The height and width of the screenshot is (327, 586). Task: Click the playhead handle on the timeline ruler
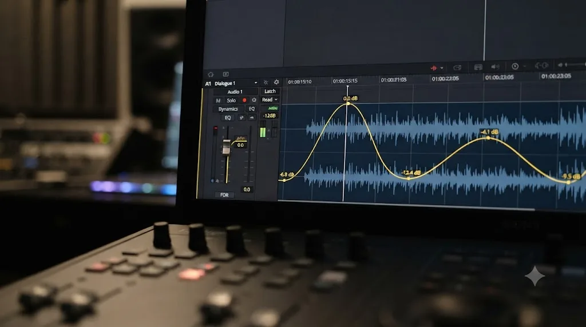347,87
